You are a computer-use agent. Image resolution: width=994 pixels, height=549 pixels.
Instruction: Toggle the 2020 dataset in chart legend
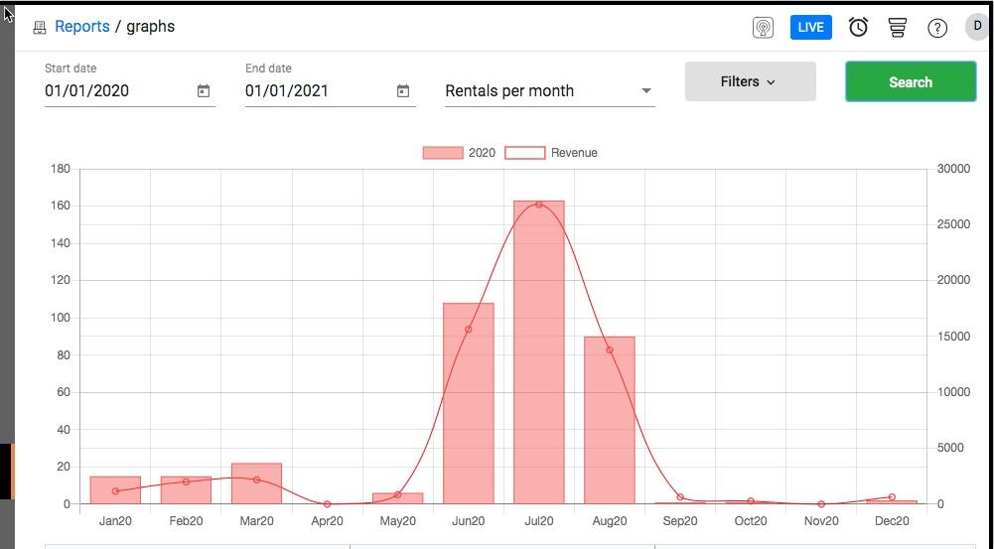coord(459,153)
